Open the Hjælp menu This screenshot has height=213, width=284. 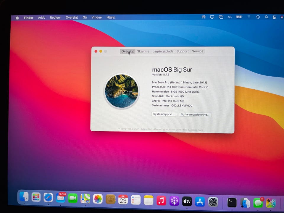(x=111, y=17)
